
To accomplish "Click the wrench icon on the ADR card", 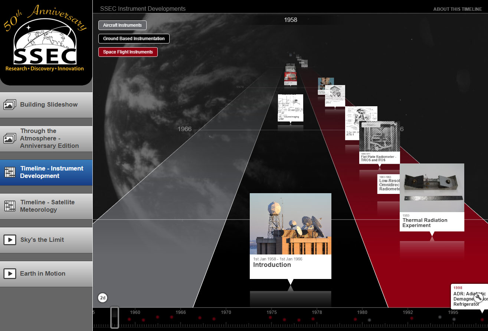I will click(478, 297).
